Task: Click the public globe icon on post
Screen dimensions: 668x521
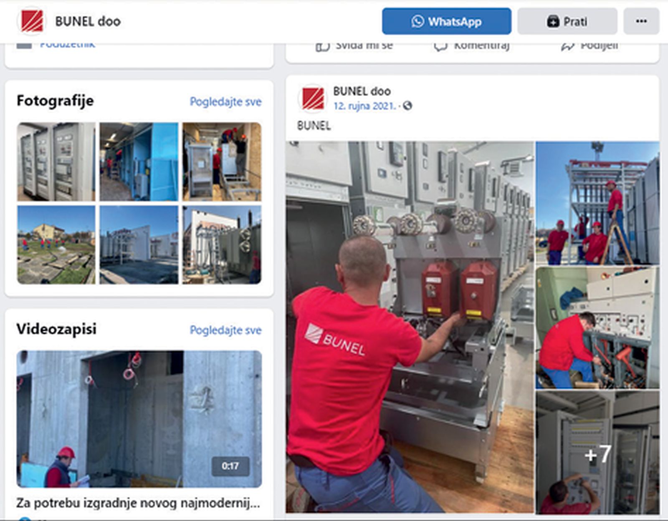Action: [x=407, y=106]
